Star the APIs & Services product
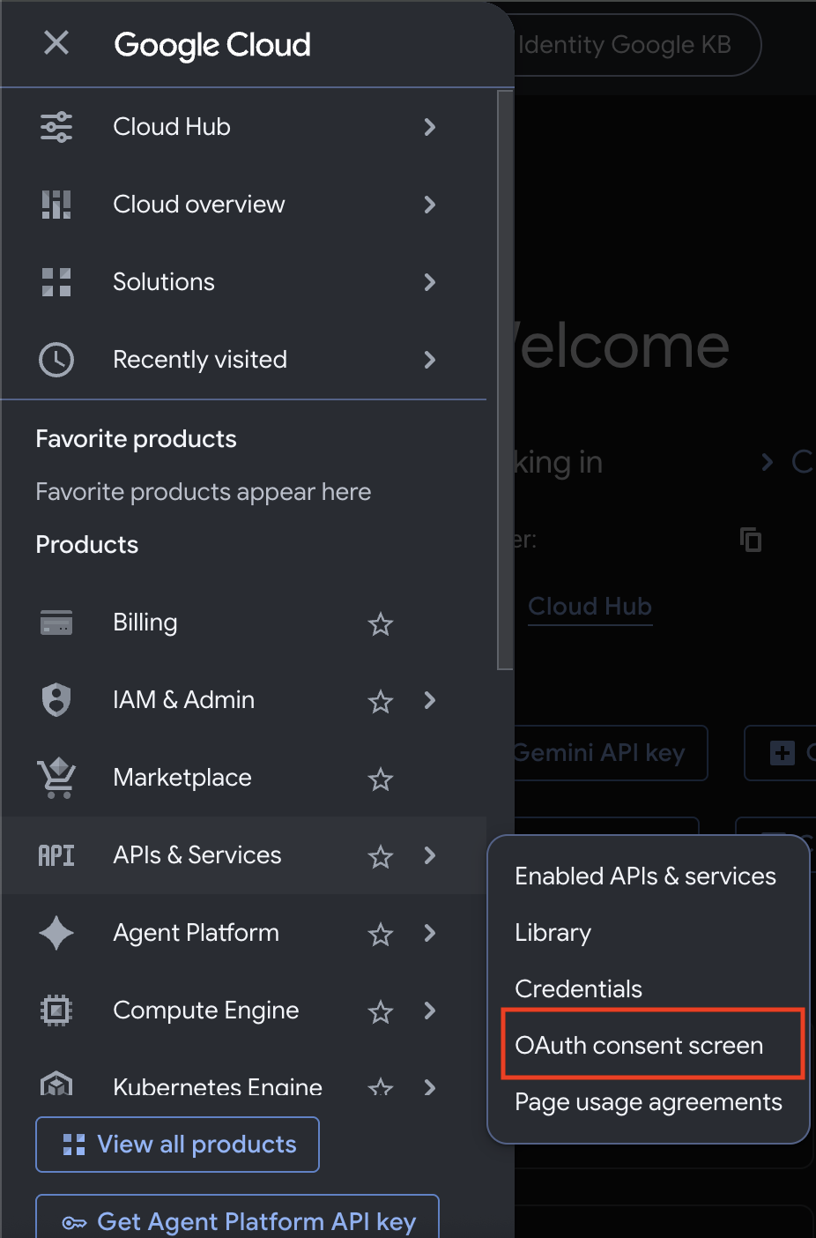 tap(381, 857)
